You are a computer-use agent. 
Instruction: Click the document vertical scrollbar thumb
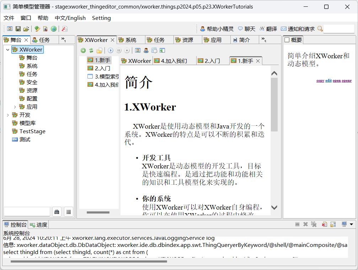[x=274, y=104]
